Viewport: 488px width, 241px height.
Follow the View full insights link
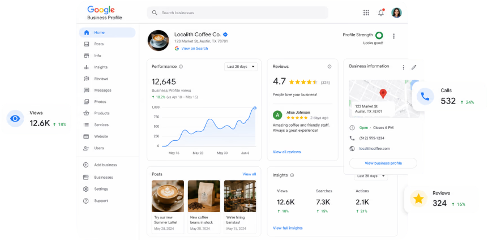[288, 228]
